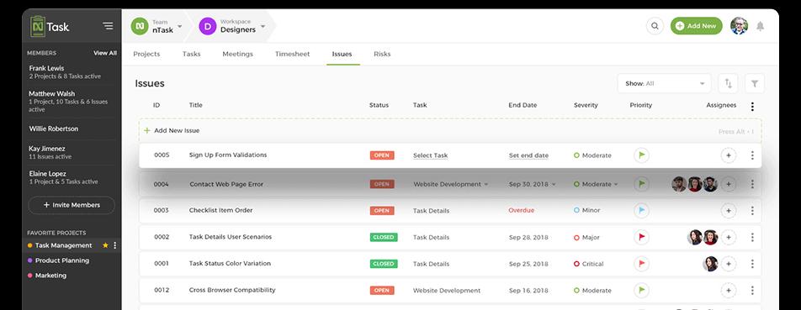Screen dimensions: 801x310
Task: Click Add New Issue row
Action: coord(450,130)
